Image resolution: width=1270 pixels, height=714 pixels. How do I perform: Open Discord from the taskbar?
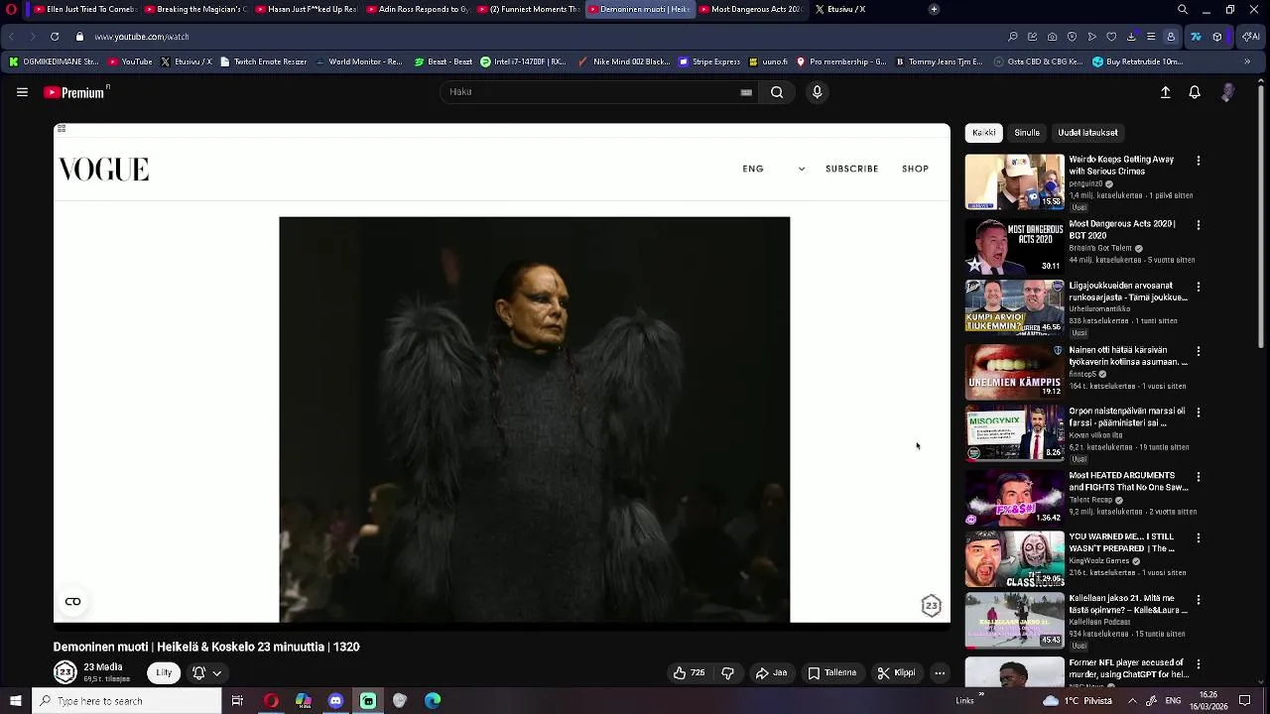tap(335, 701)
